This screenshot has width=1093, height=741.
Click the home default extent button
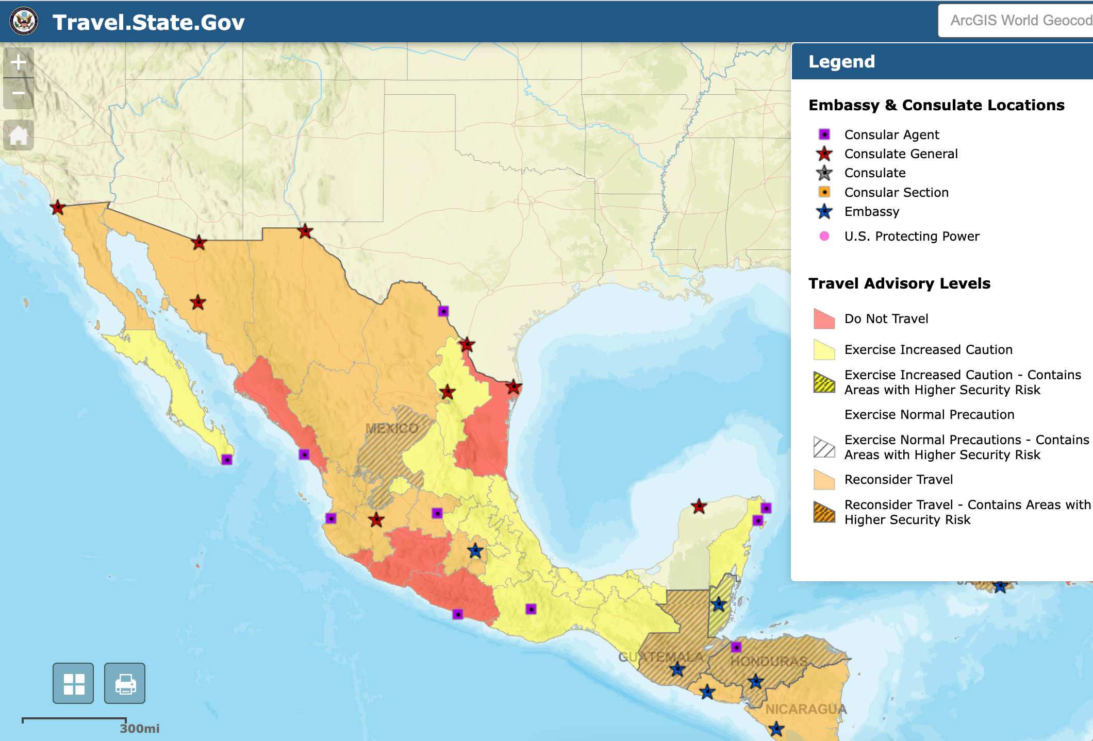(19, 136)
